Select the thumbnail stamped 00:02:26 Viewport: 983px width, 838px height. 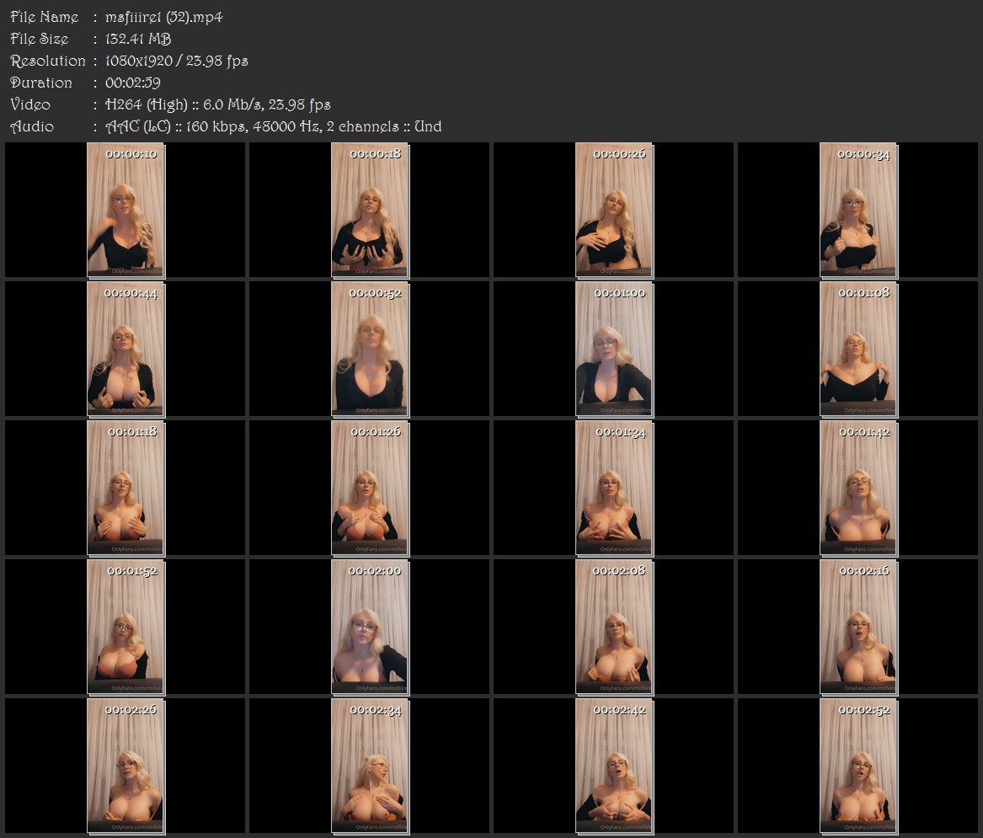[126, 766]
